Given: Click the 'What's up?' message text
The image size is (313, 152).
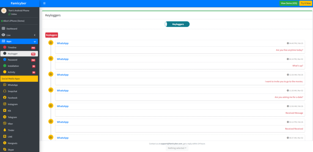Looking at the screenshot, I should [x=298, y=66].
